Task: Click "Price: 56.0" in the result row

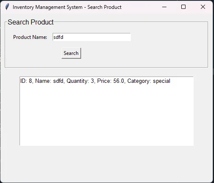Action: [x=110, y=81]
